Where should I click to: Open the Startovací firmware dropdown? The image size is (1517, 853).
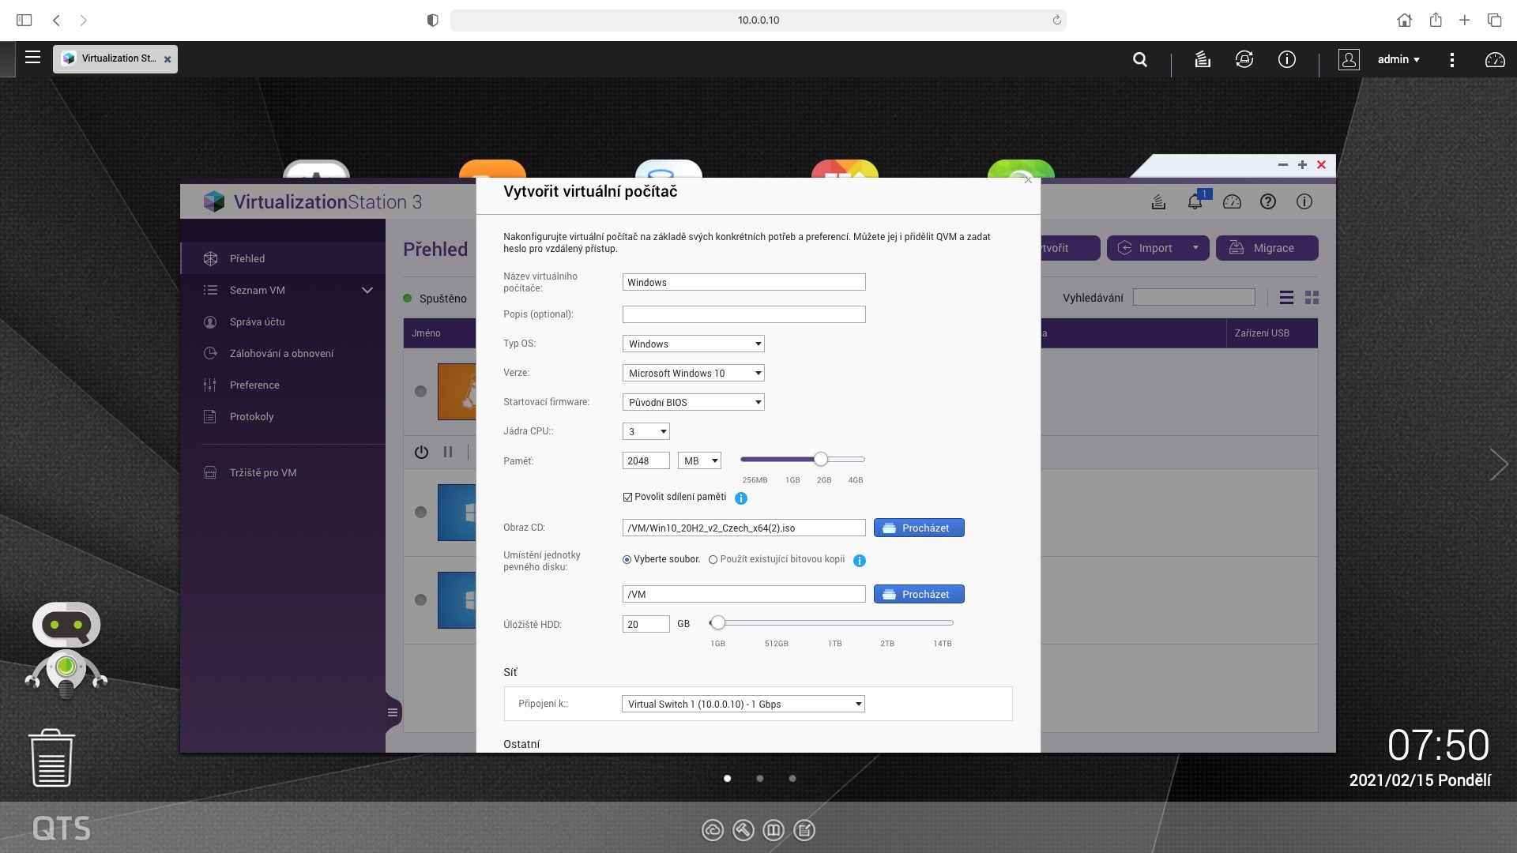pyautogui.click(x=693, y=403)
